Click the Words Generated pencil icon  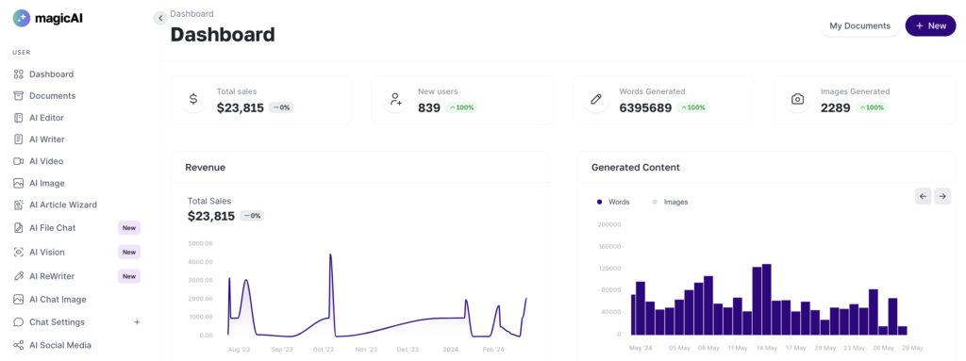pos(596,99)
